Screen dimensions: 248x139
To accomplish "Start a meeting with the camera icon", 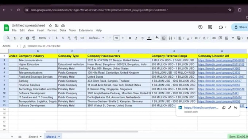I will tap(221, 27).
